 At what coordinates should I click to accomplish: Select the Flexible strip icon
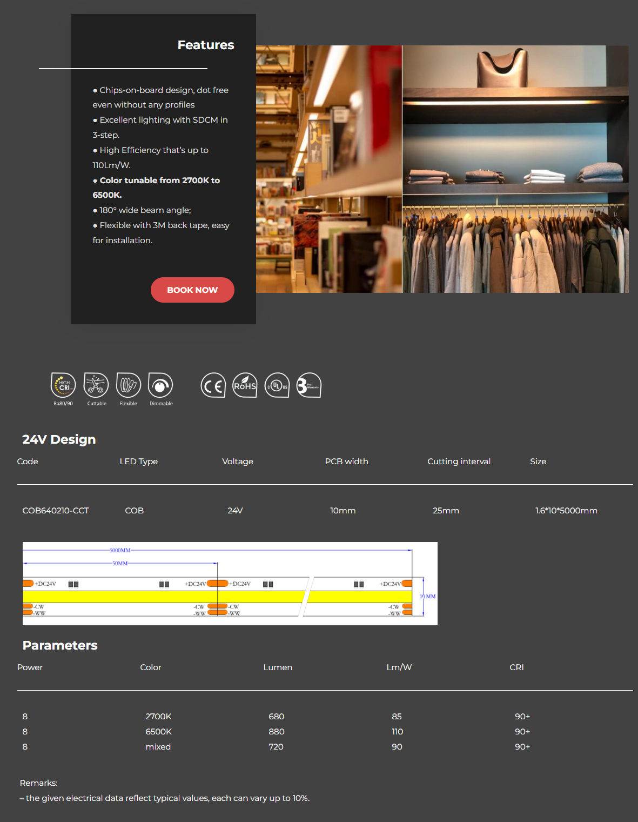click(129, 386)
